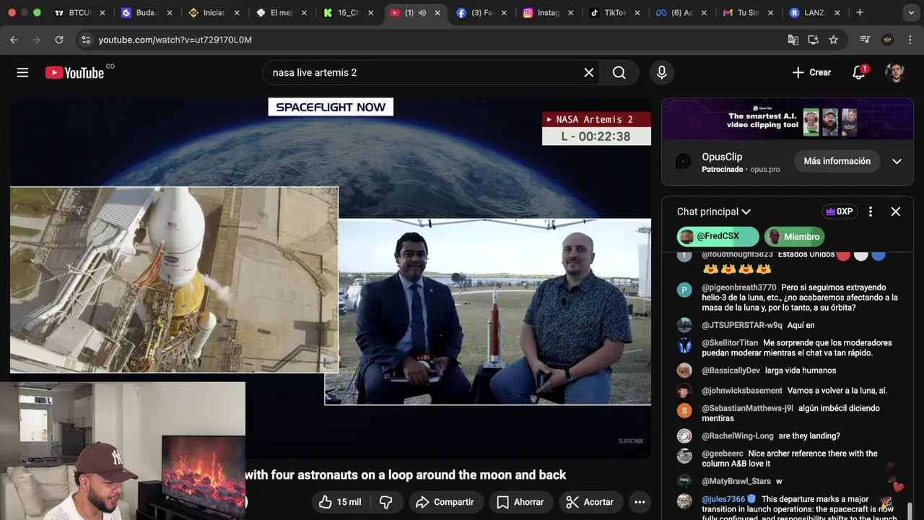The width and height of the screenshot is (924, 520).
Task: Run search with the magnifier button
Action: pyautogui.click(x=619, y=72)
